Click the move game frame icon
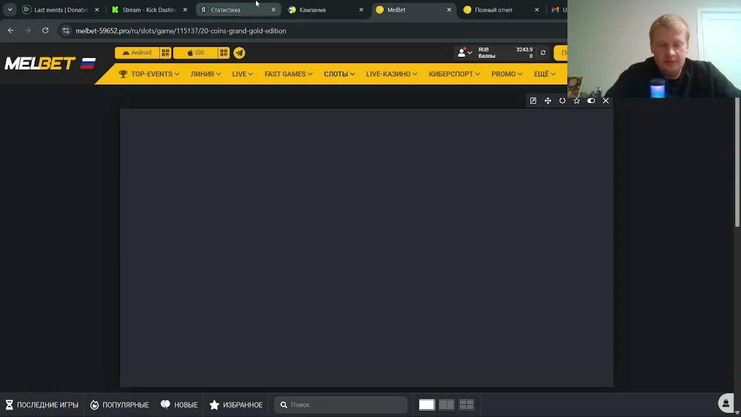This screenshot has height=417, width=741. click(548, 101)
